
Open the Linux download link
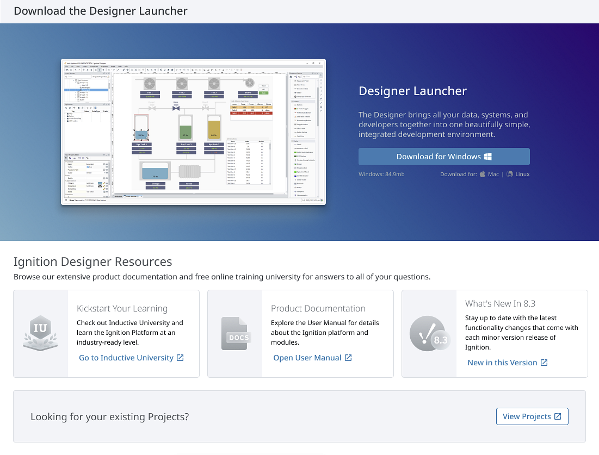[x=522, y=174]
